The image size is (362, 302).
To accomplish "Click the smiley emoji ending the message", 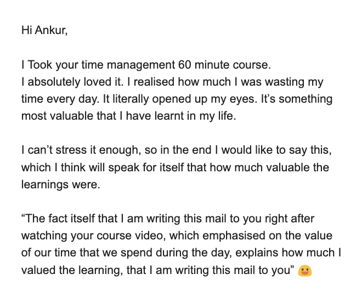I will pyautogui.click(x=305, y=270).
